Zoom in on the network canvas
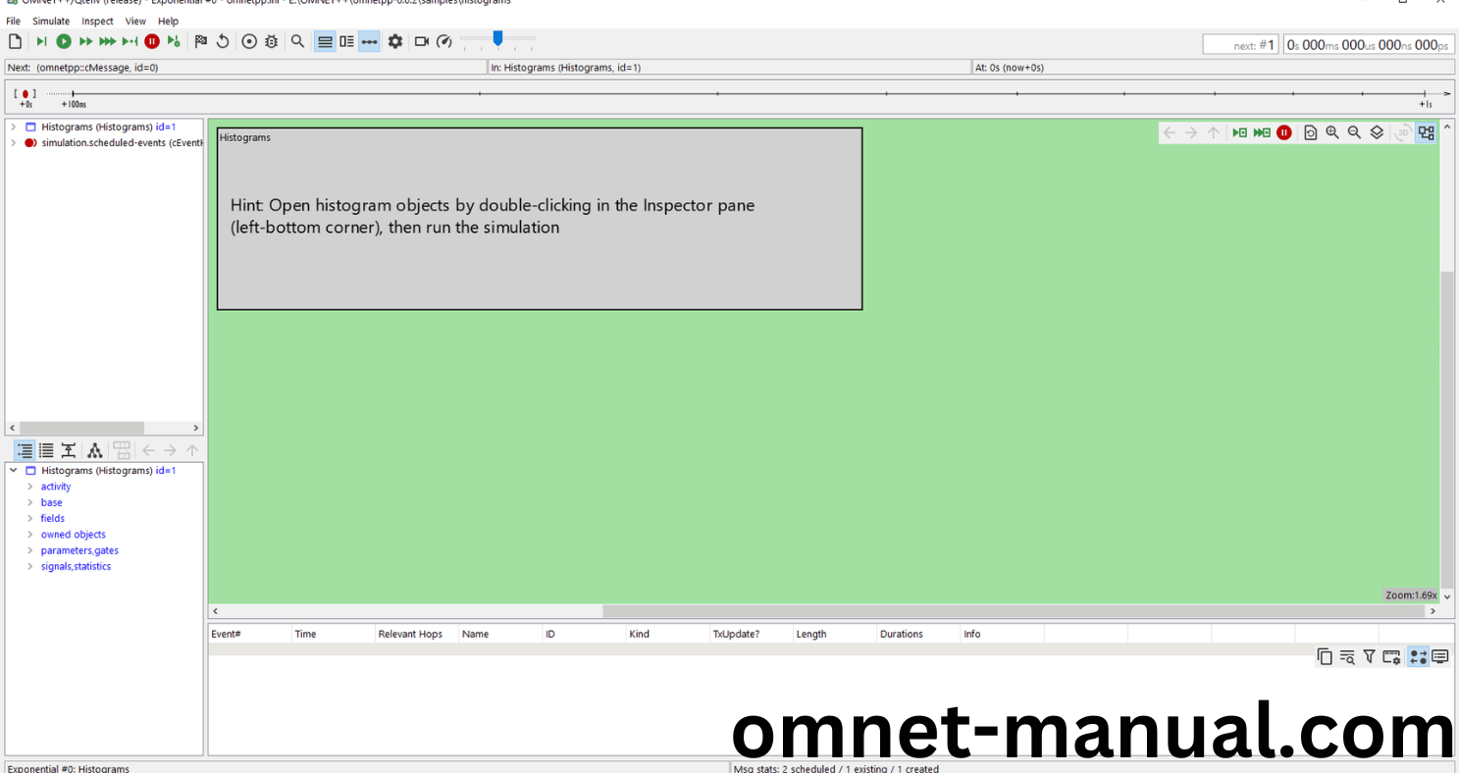This screenshot has width=1459, height=773. [x=1332, y=132]
